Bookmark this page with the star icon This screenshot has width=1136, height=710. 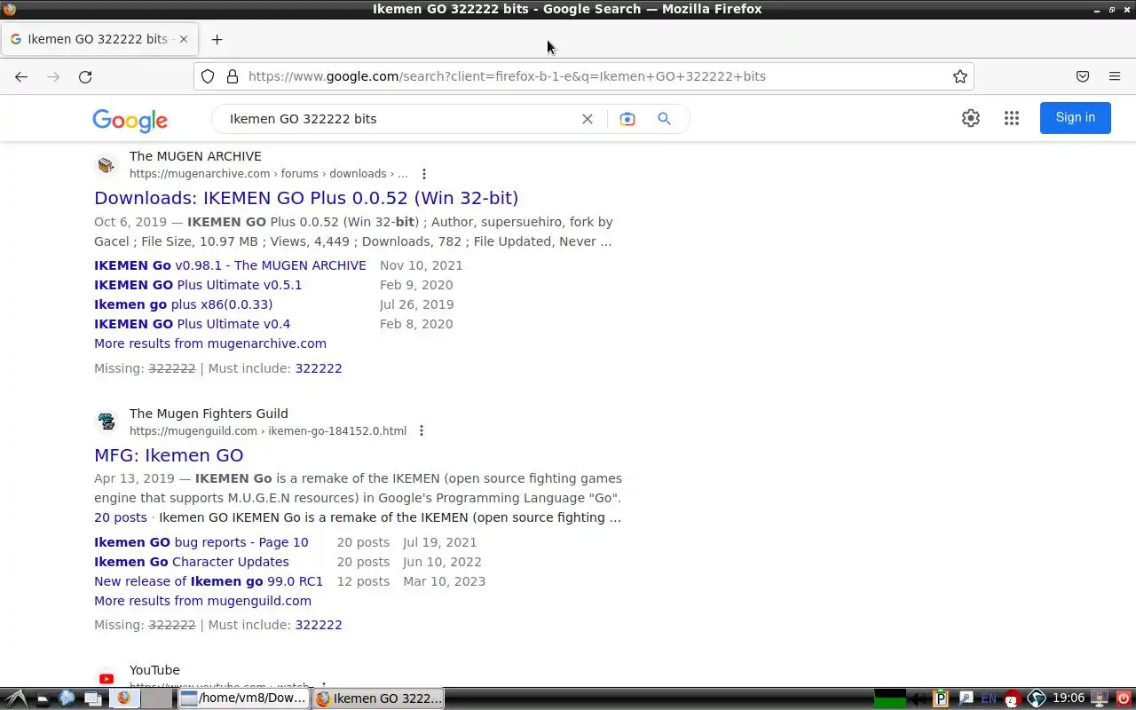coord(960,76)
